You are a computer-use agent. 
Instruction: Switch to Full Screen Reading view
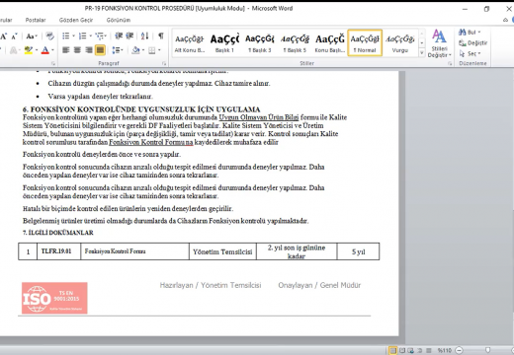click(x=402, y=350)
